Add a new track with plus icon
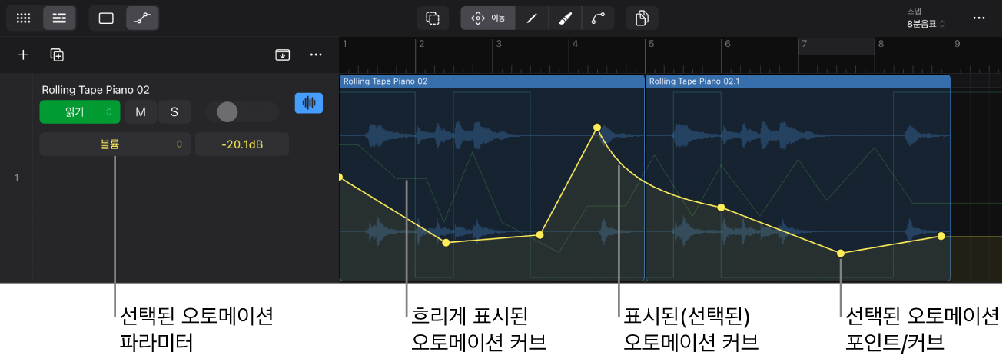Viewport: 1006px width, 362px height. tap(24, 55)
